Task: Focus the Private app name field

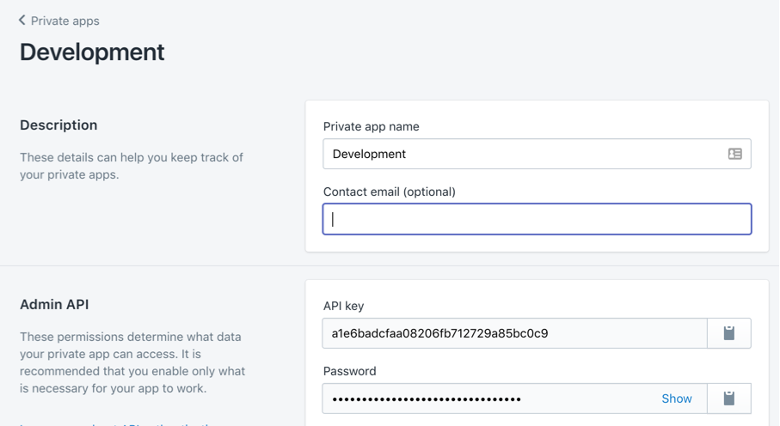Action: [x=537, y=154]
